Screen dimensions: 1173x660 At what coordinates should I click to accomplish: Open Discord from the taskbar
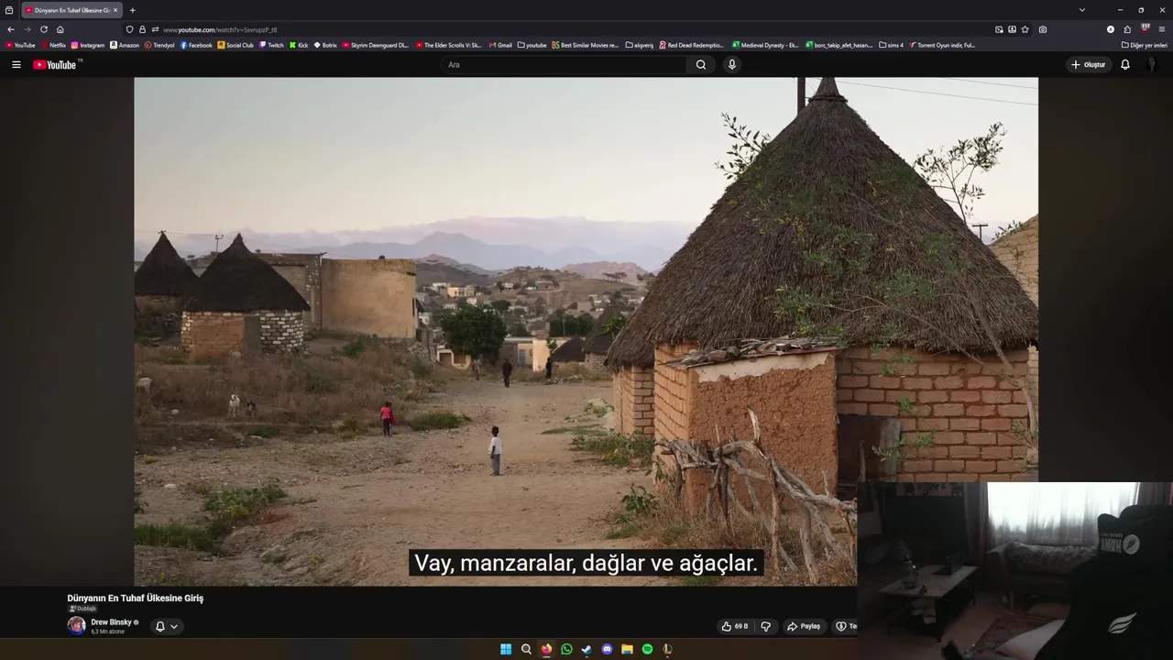pos(607,649)
